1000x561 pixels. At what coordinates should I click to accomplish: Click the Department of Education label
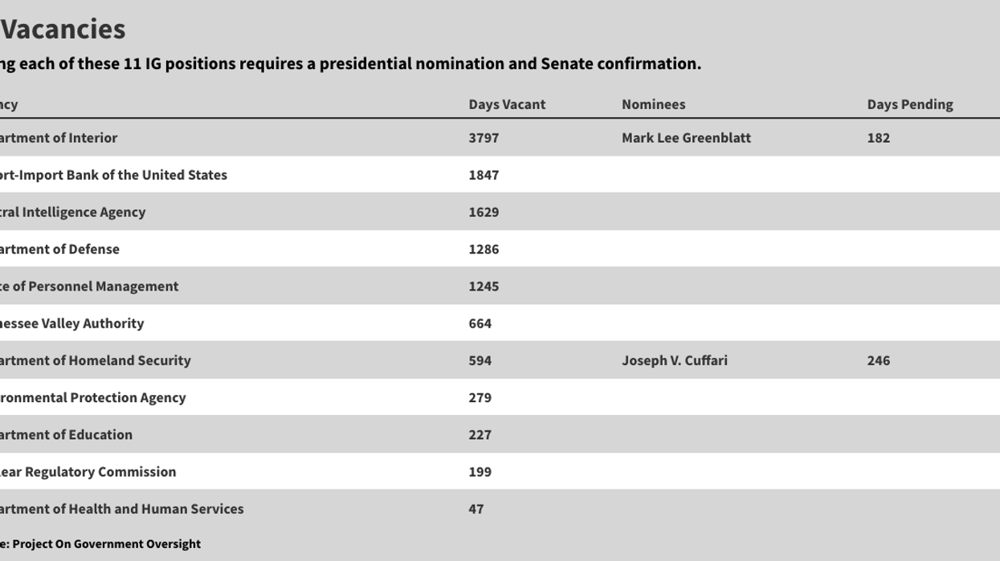click(x=66, y=434)
